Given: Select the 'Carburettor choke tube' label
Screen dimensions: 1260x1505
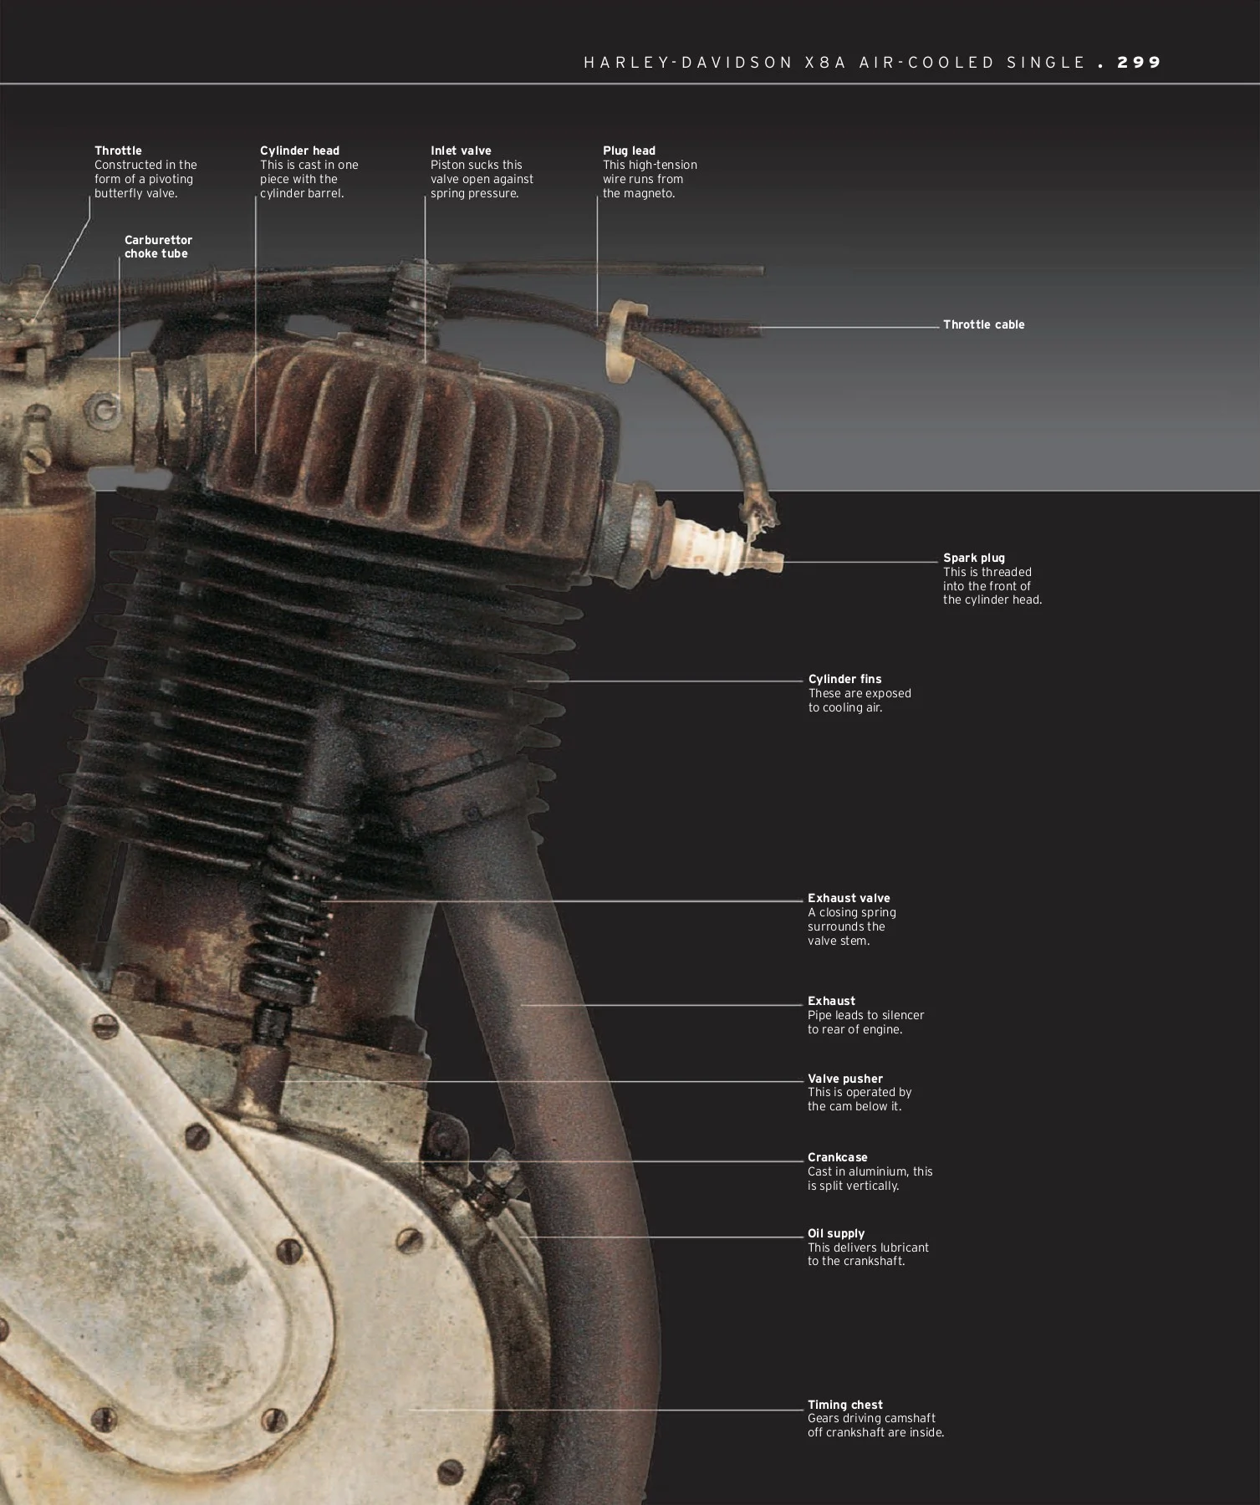Looking at the screenshot, I should click(158, 247).
